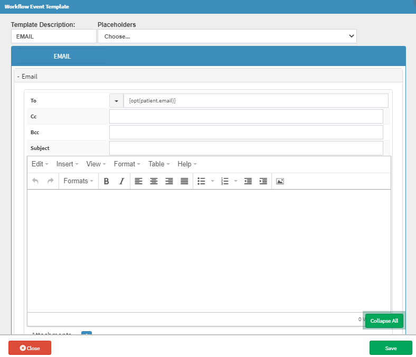Screen dimensions: 416x357
Task: Toggle italic formatting
Action: [x=121, y=181]
